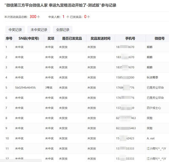Select the phone number in row 10
The image size is (169, 162).
click(125, 138)
